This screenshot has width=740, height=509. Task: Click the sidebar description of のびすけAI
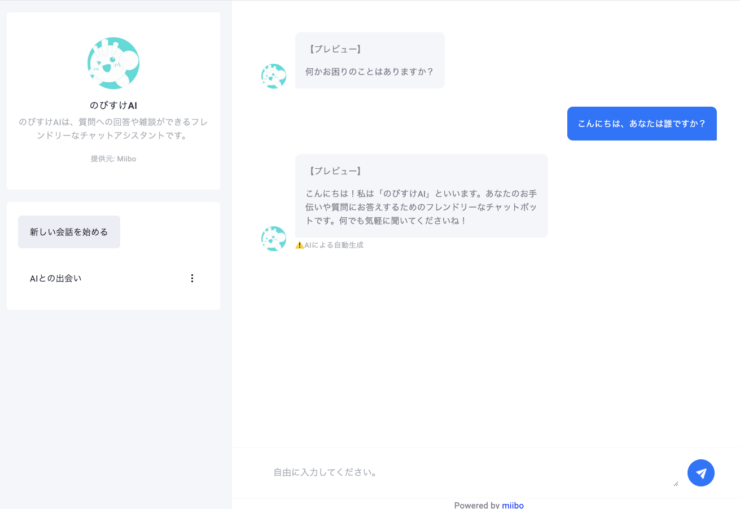113,129
